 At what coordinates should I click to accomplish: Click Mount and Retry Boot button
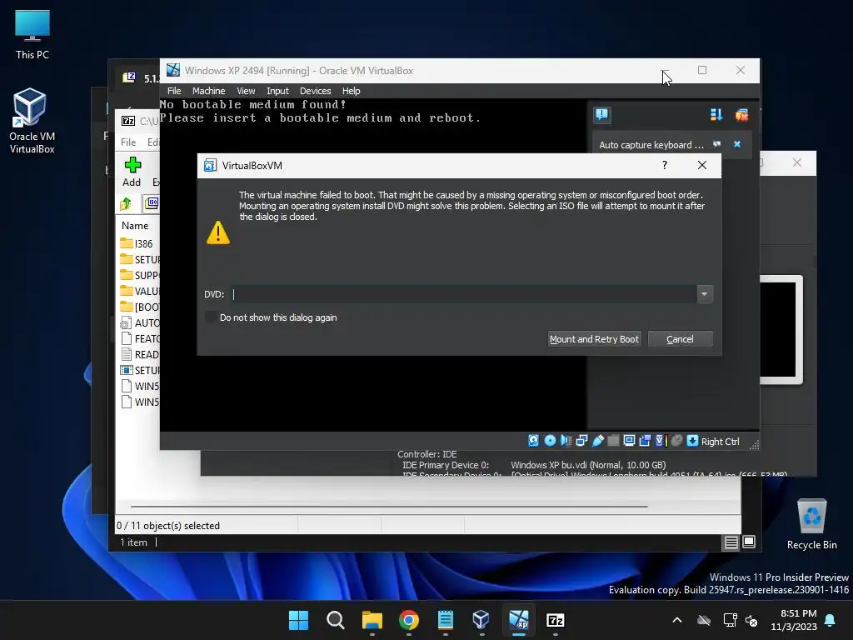coord(594,339)
